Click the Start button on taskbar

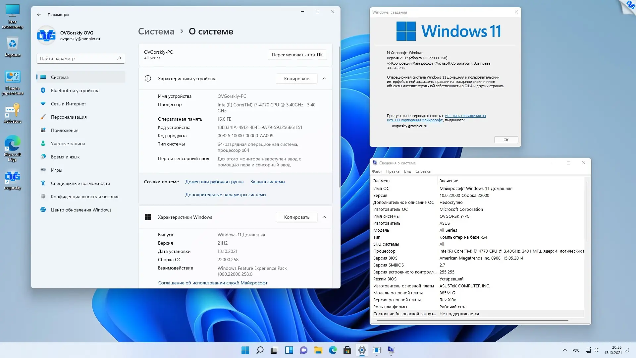click(x=245, y=350)
